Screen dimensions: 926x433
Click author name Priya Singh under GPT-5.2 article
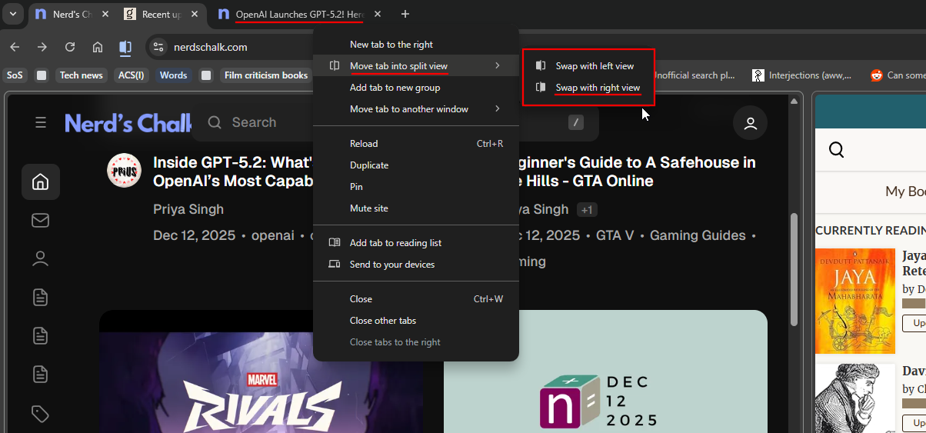coord(188,209)
